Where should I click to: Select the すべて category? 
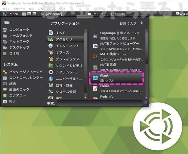point(65,33)
